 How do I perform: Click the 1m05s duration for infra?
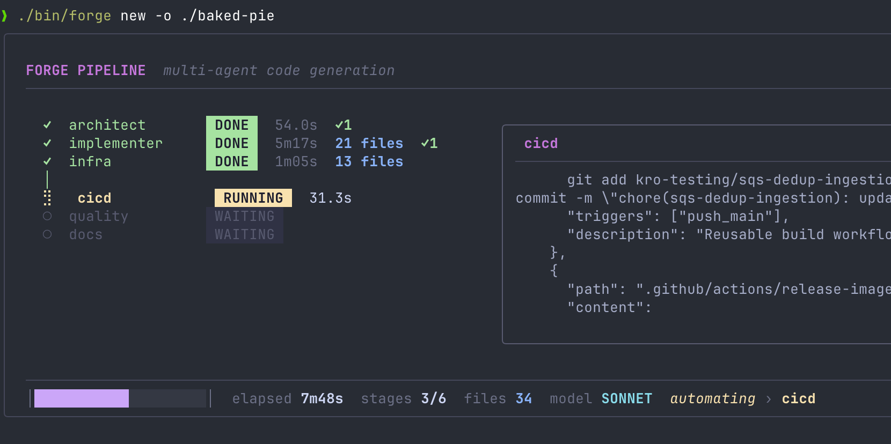pyautogui.click(x=296, y=161)
